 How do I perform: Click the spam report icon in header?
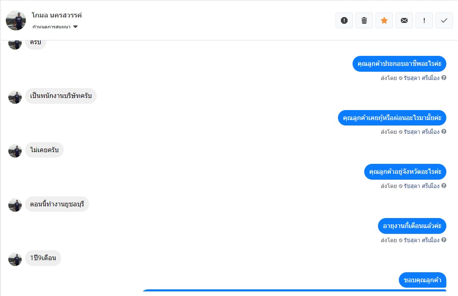[344, 20]
